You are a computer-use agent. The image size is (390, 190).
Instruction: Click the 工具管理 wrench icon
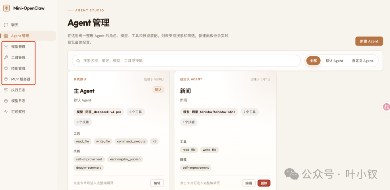point(6,57)
